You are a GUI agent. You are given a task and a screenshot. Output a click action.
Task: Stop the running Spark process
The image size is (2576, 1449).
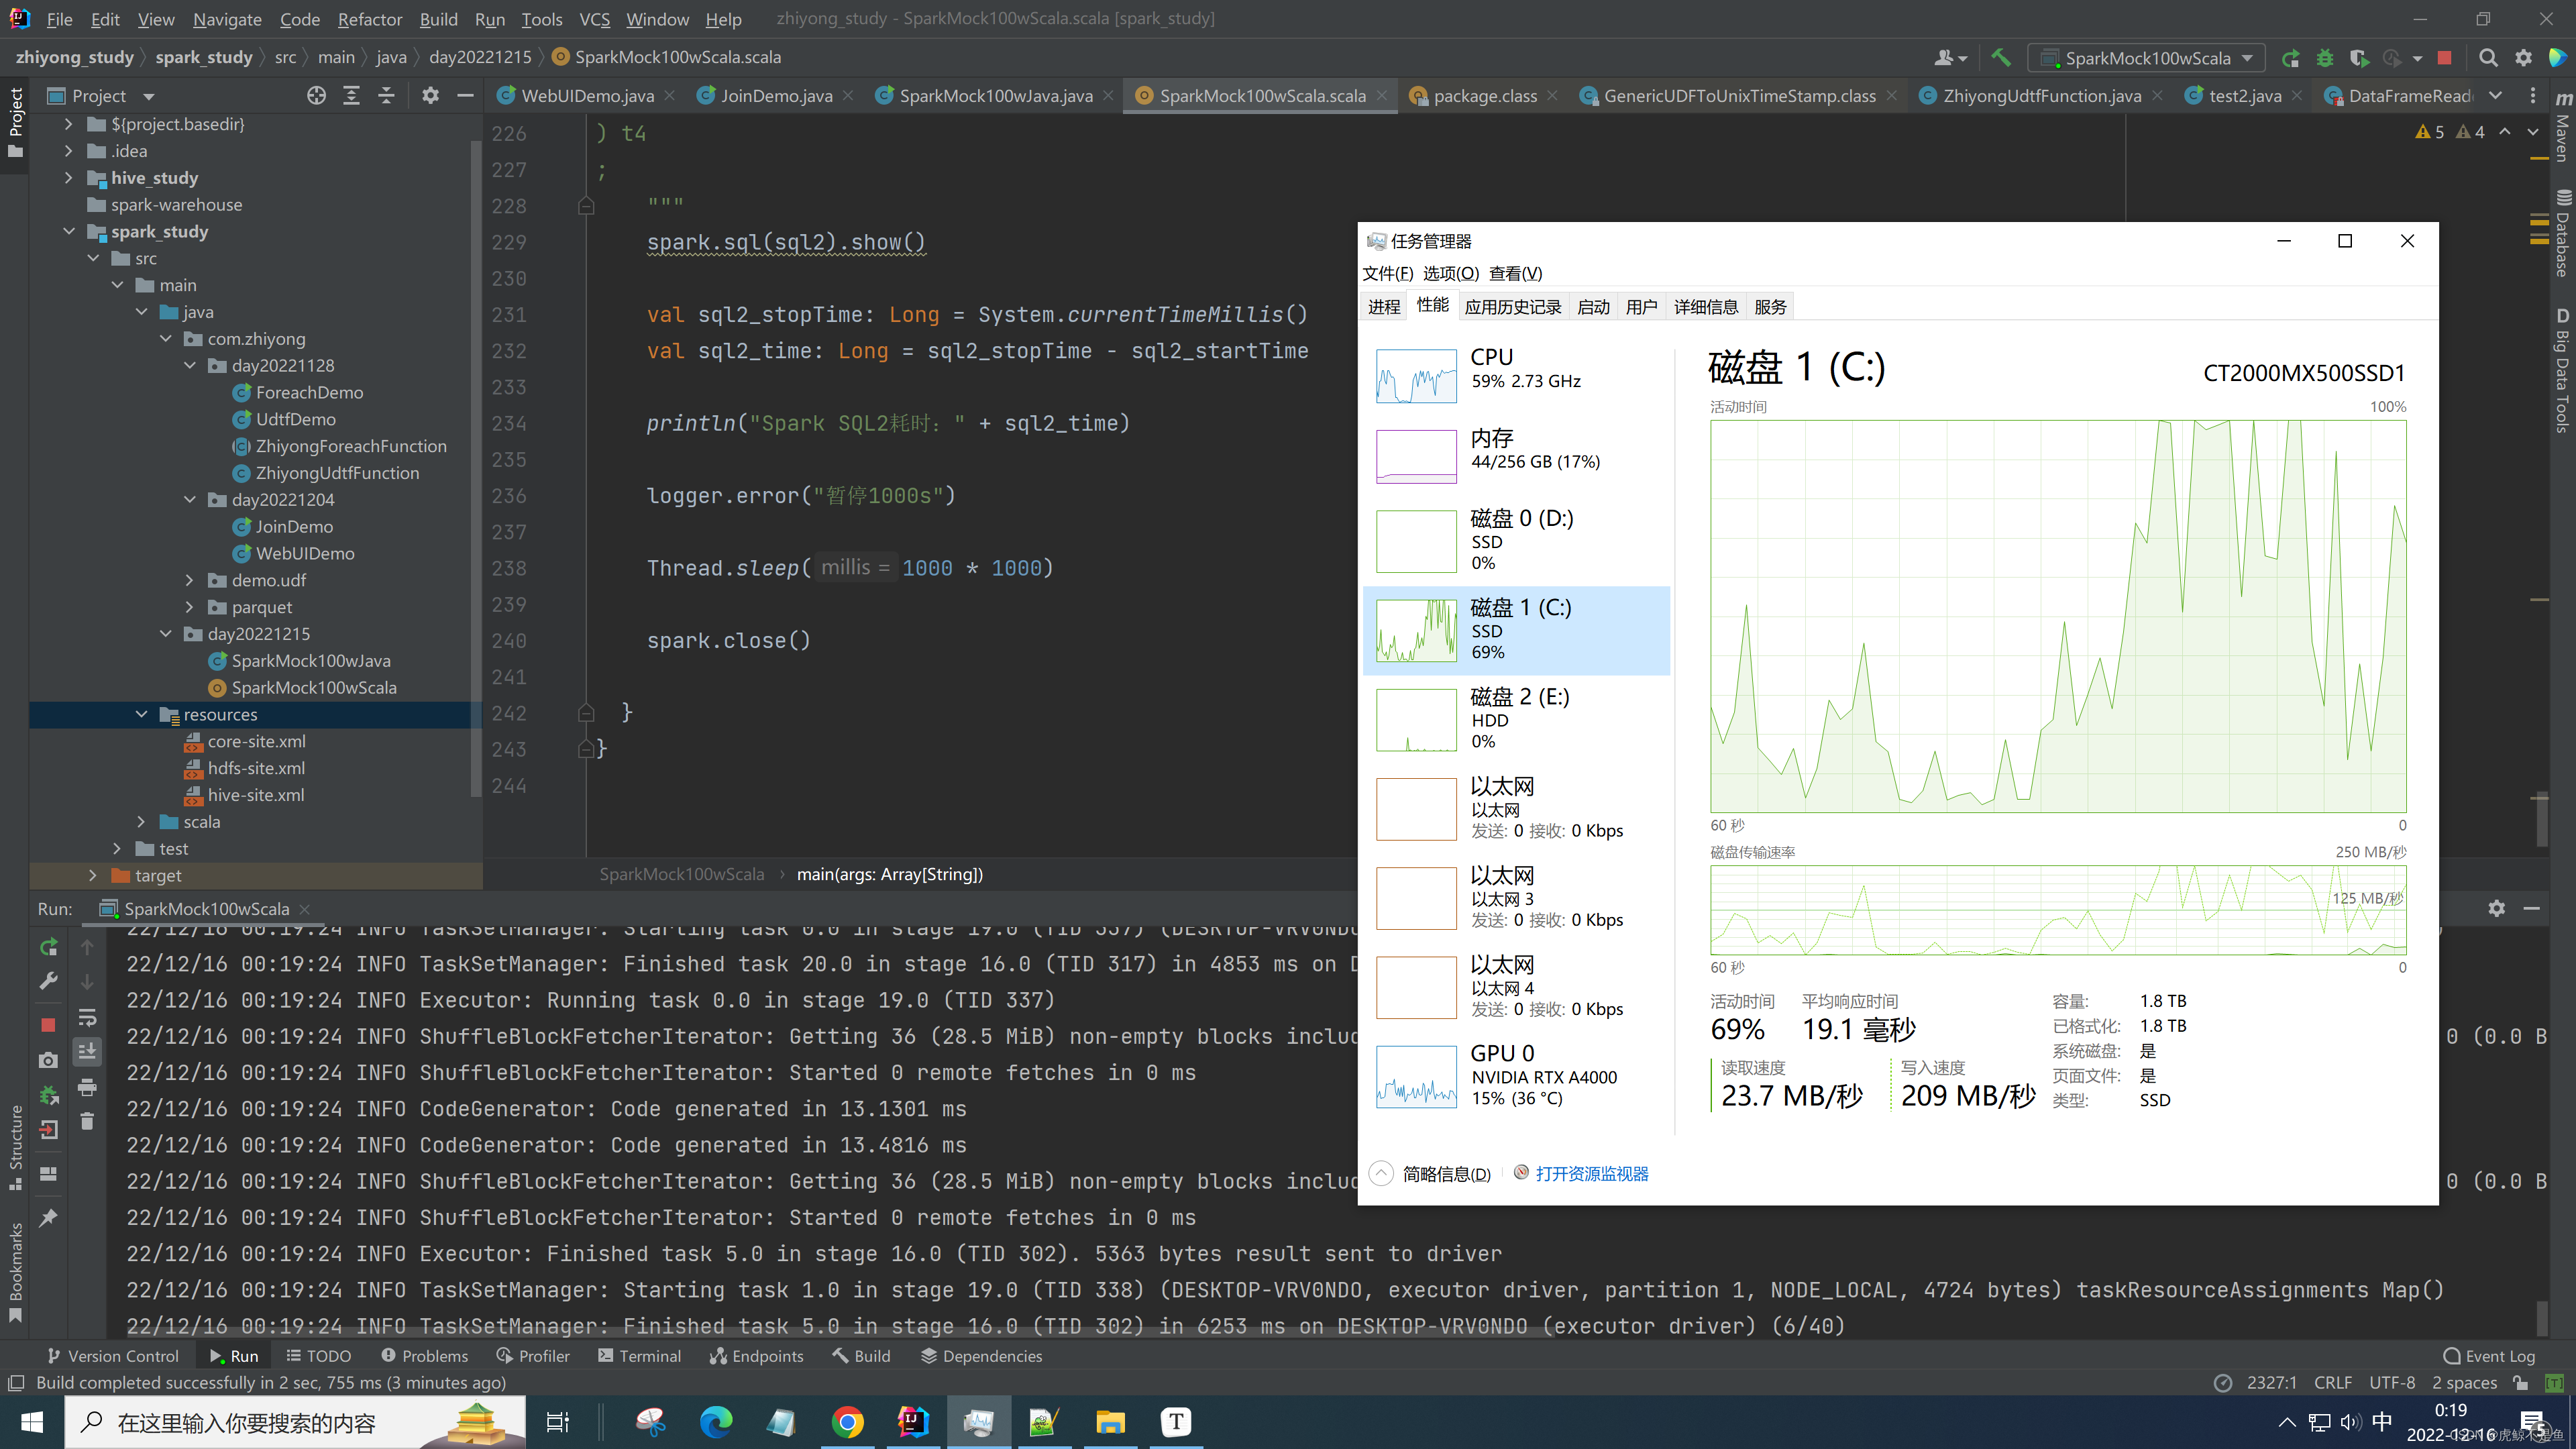[48, 1024]
